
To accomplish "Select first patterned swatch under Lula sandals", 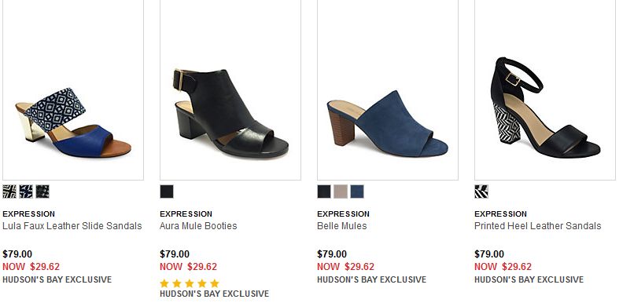I will point(9,192).
